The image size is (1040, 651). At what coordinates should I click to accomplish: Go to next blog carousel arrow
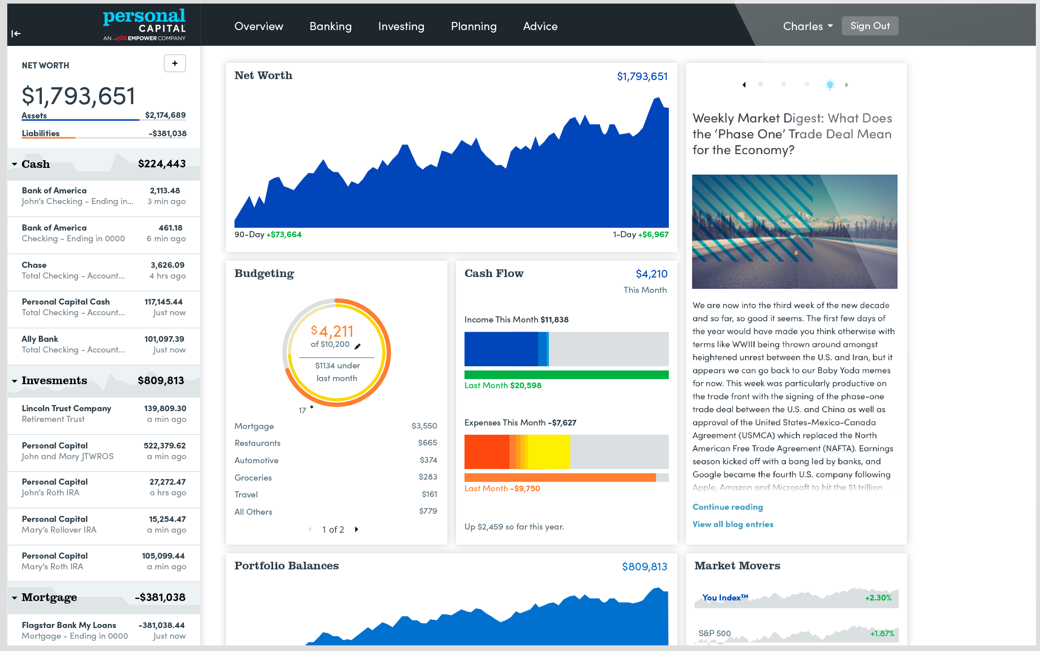(x=846, y=85)
